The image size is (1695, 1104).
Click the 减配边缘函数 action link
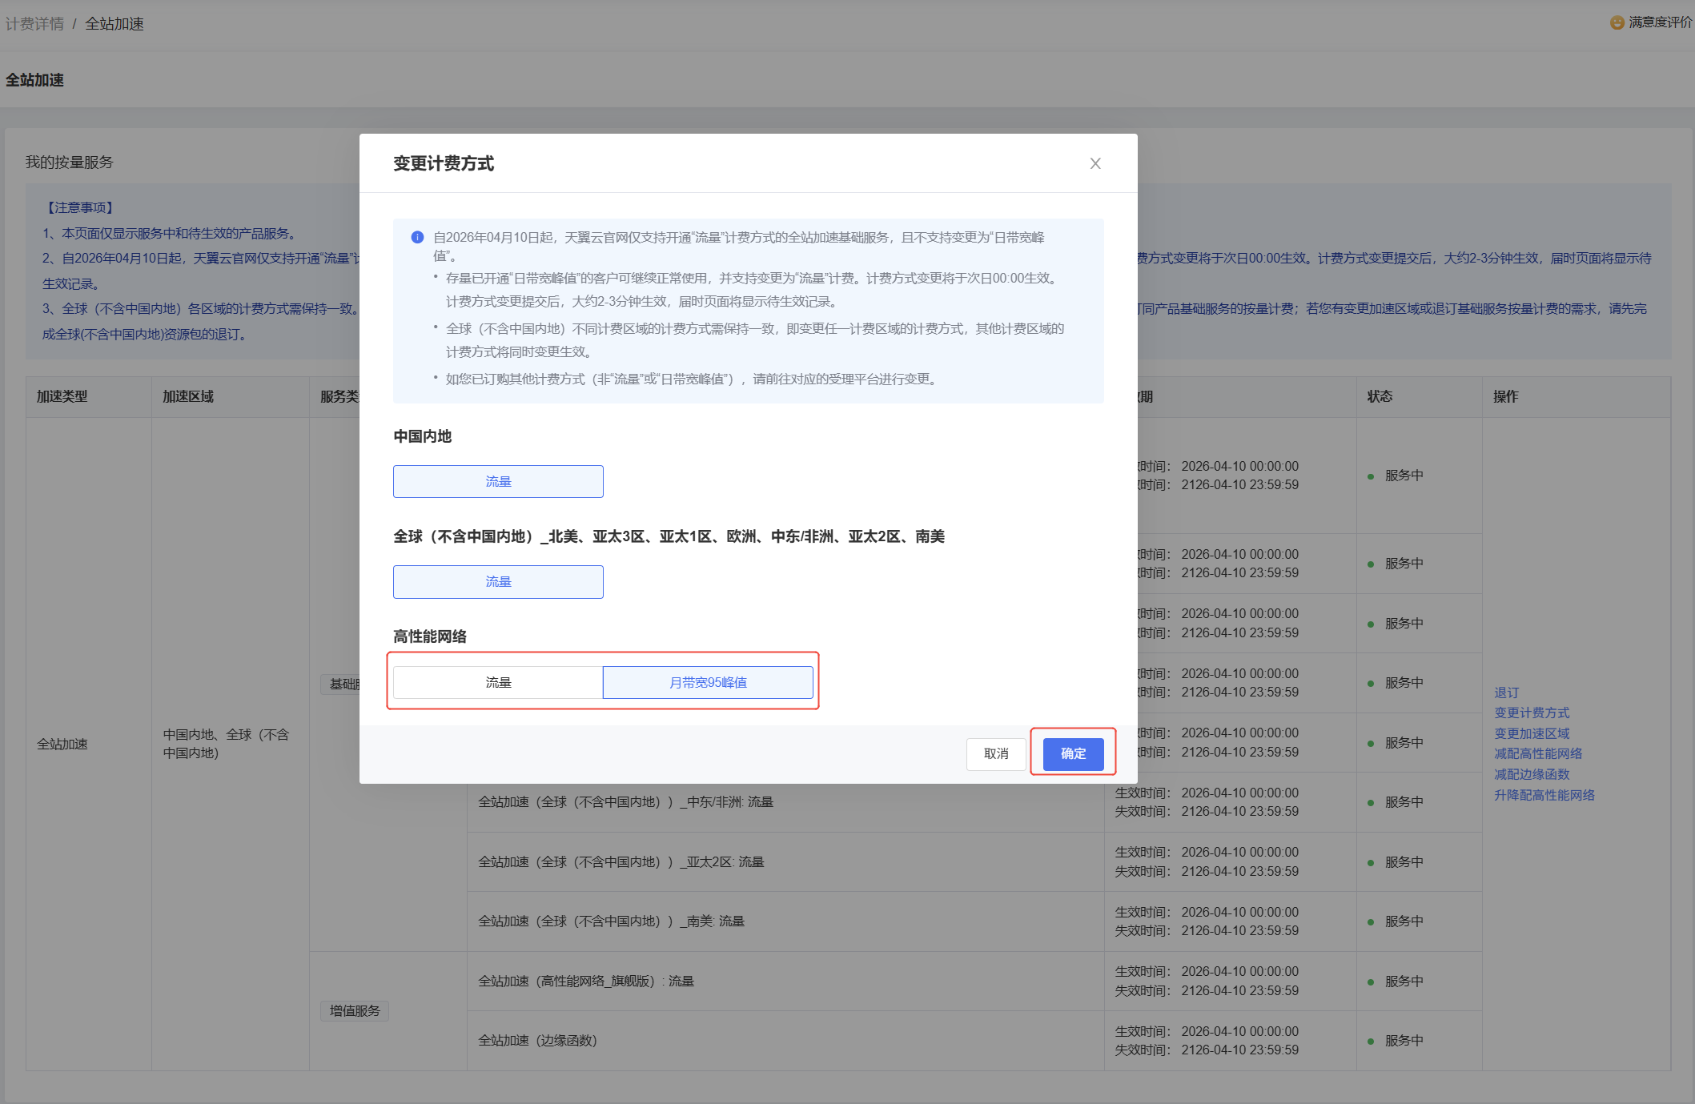pos(1531,774)
